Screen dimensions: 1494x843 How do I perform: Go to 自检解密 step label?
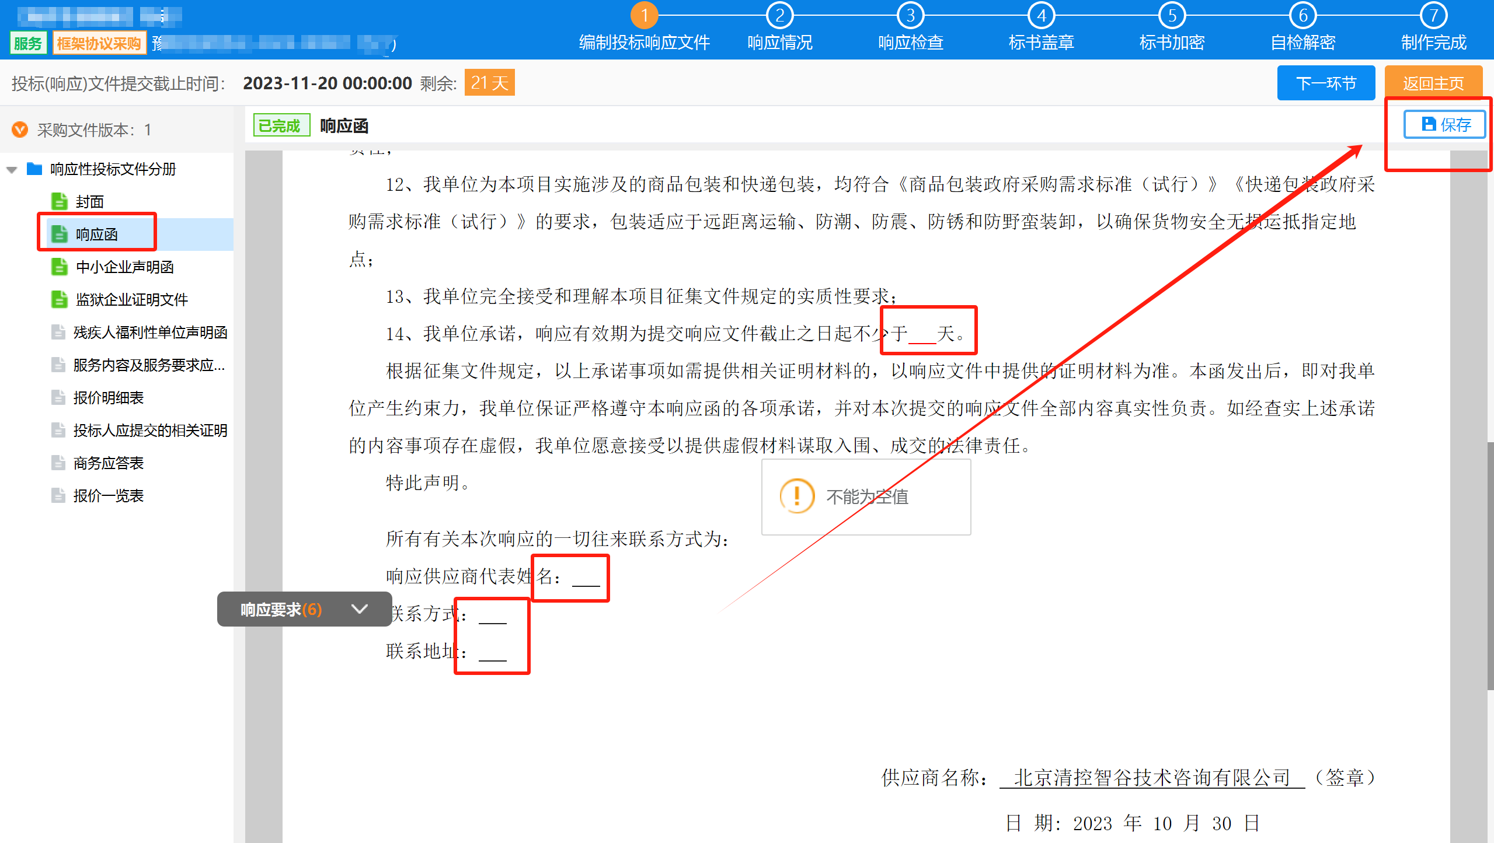1303,43
